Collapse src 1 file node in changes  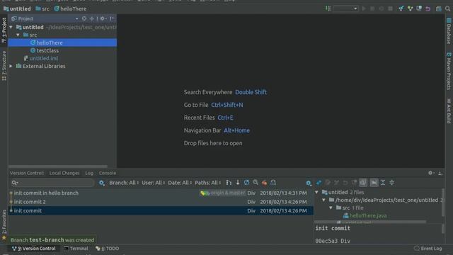coord(331,208)
